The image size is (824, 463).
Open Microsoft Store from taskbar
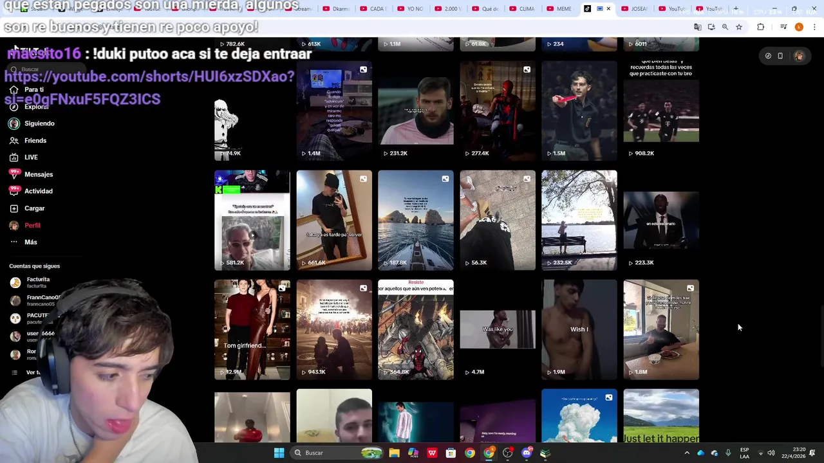[x=451, y=453]
